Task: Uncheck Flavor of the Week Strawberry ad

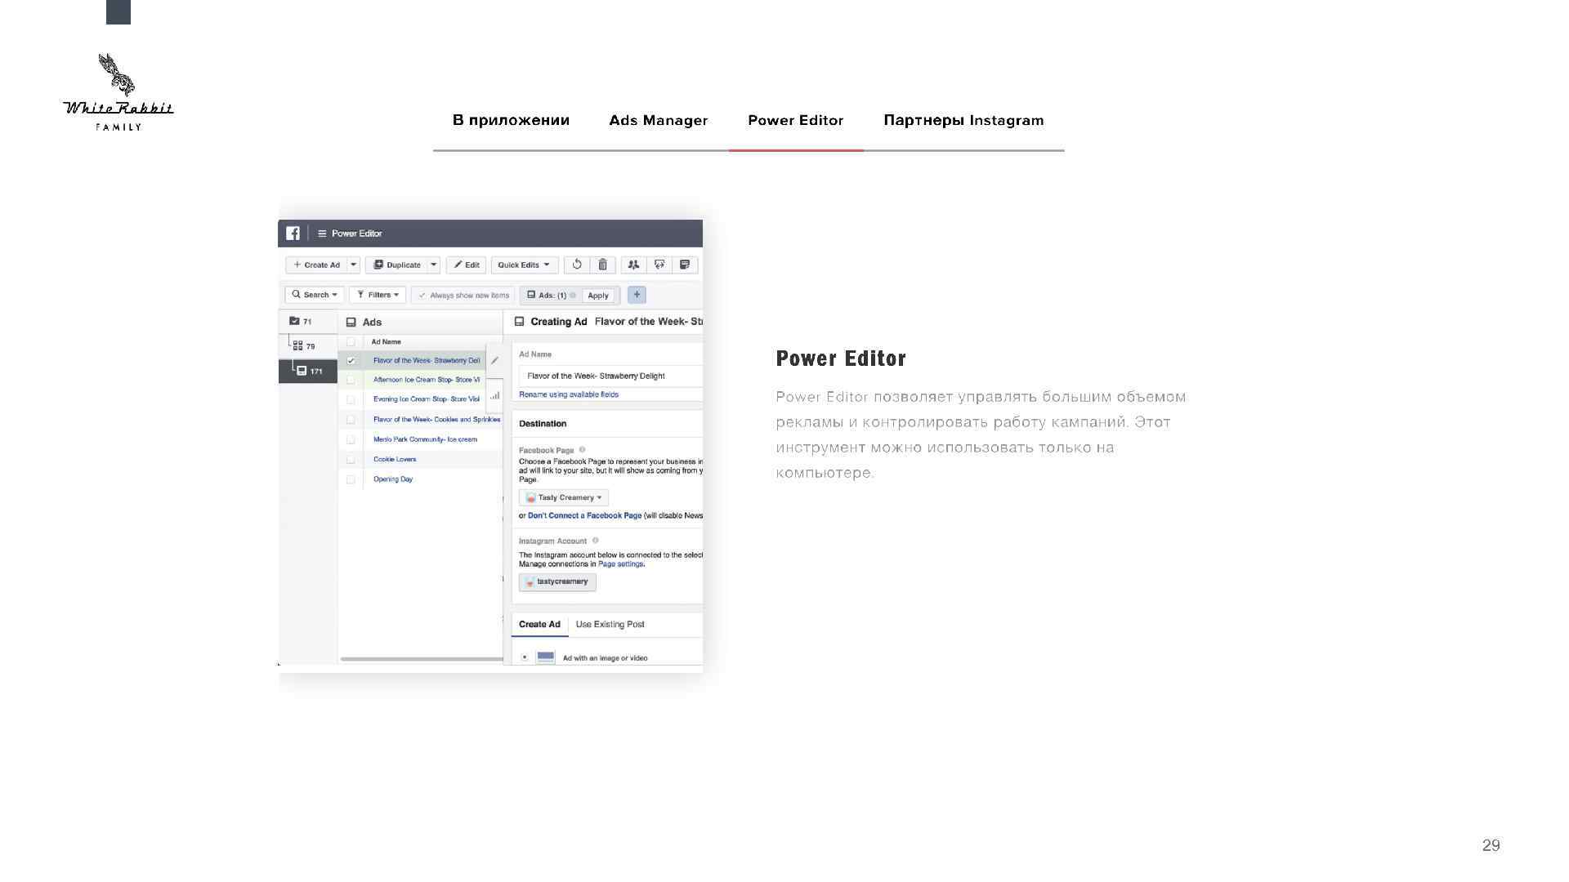Action: [351, 360]
